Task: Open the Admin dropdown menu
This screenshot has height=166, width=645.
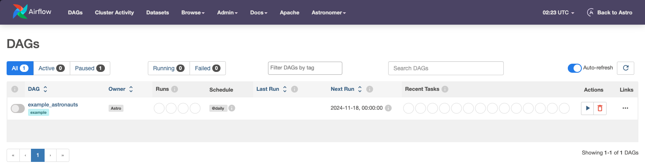Action: tap(227, 13)
